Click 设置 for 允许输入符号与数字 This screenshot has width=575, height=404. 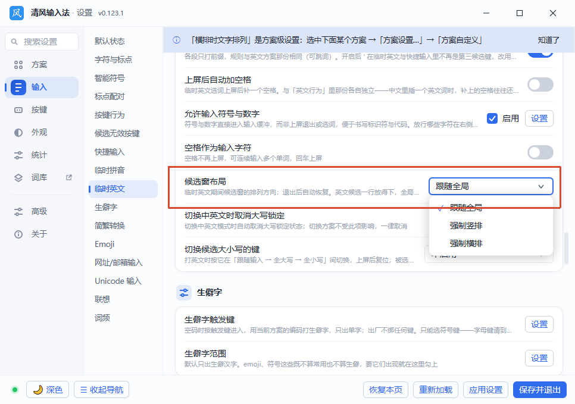[539, 118]
